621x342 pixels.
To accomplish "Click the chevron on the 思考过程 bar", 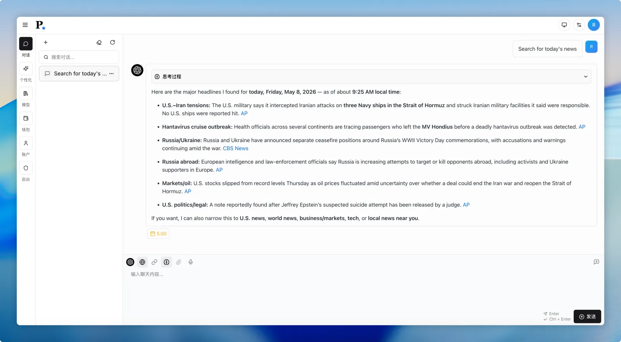I will (586, 76).
